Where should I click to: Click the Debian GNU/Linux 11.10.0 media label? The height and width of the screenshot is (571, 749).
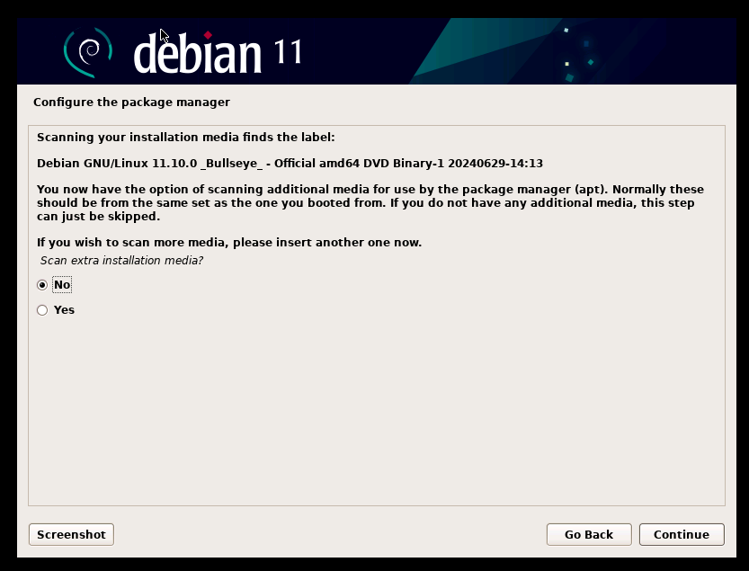pos(290,164)
